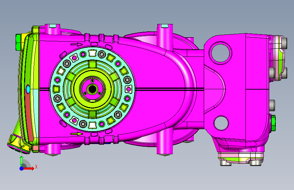This screenshot has width=294, height=190.
Task: Click the blue Z axis ball on the triad
Action: click(x=22, y=168)
